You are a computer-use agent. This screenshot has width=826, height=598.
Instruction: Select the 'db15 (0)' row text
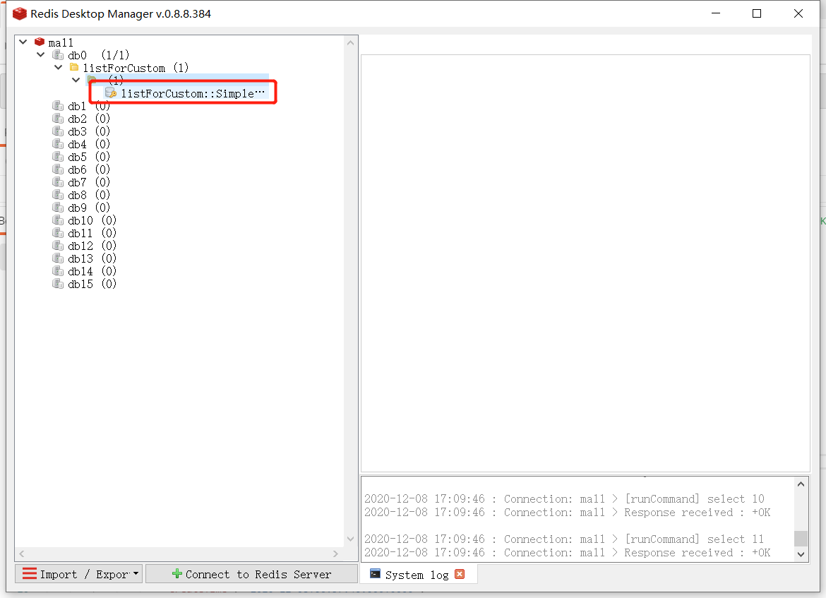pyautogui.click(x=92, y=284)
